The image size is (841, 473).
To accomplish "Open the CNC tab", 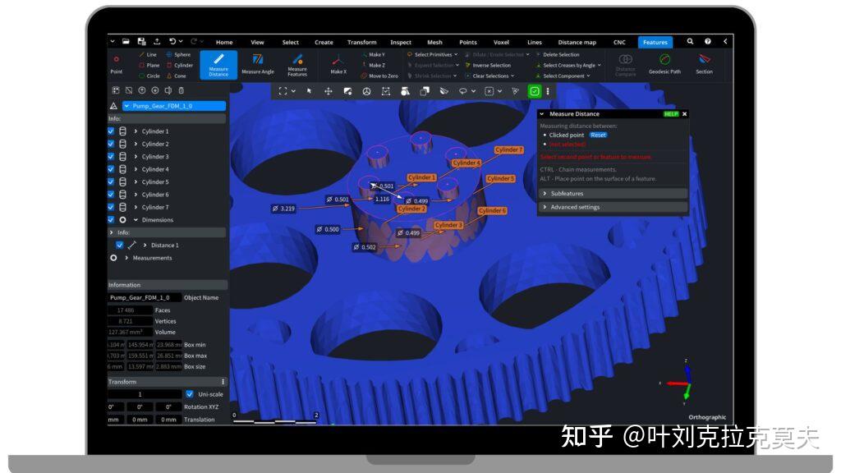I will 619,43.
